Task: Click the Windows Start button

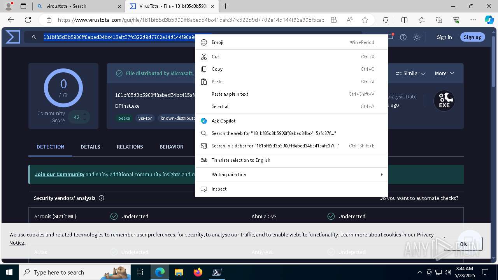Action: pos(9,272)
